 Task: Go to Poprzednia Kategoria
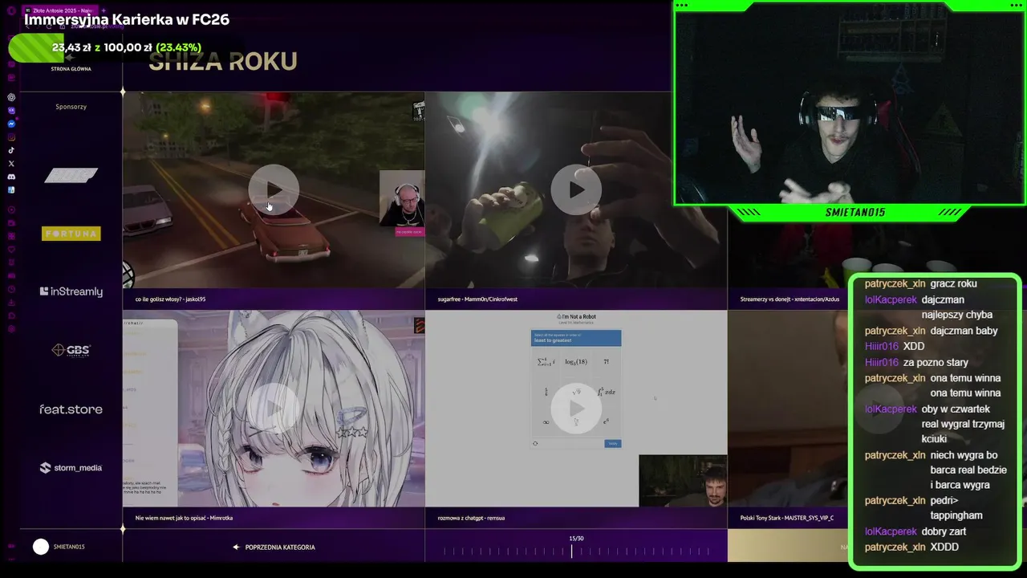pos(274,547)
